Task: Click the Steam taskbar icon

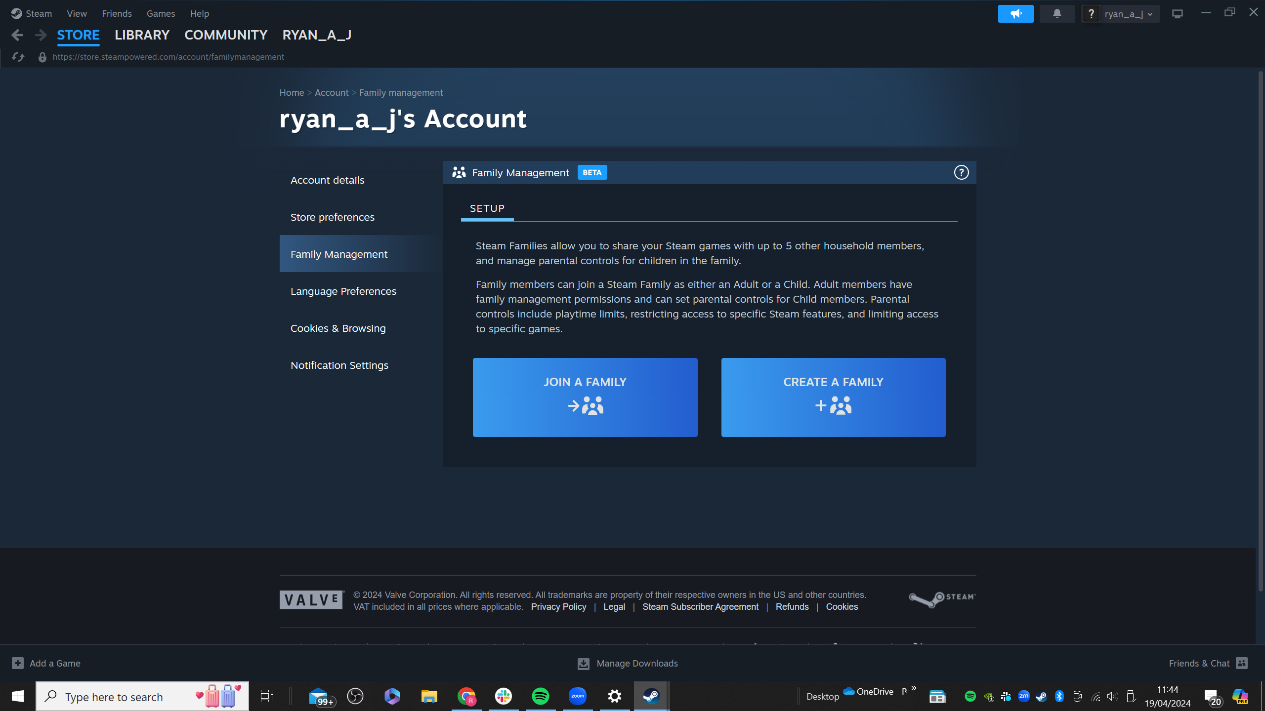Action: [x=652, y=696]
